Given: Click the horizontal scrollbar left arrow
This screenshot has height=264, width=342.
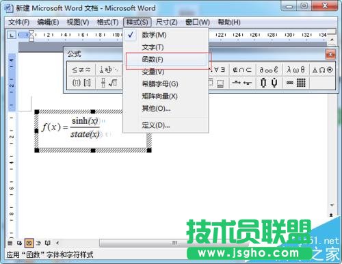Looking at the screenshot, I should [57, 243].
